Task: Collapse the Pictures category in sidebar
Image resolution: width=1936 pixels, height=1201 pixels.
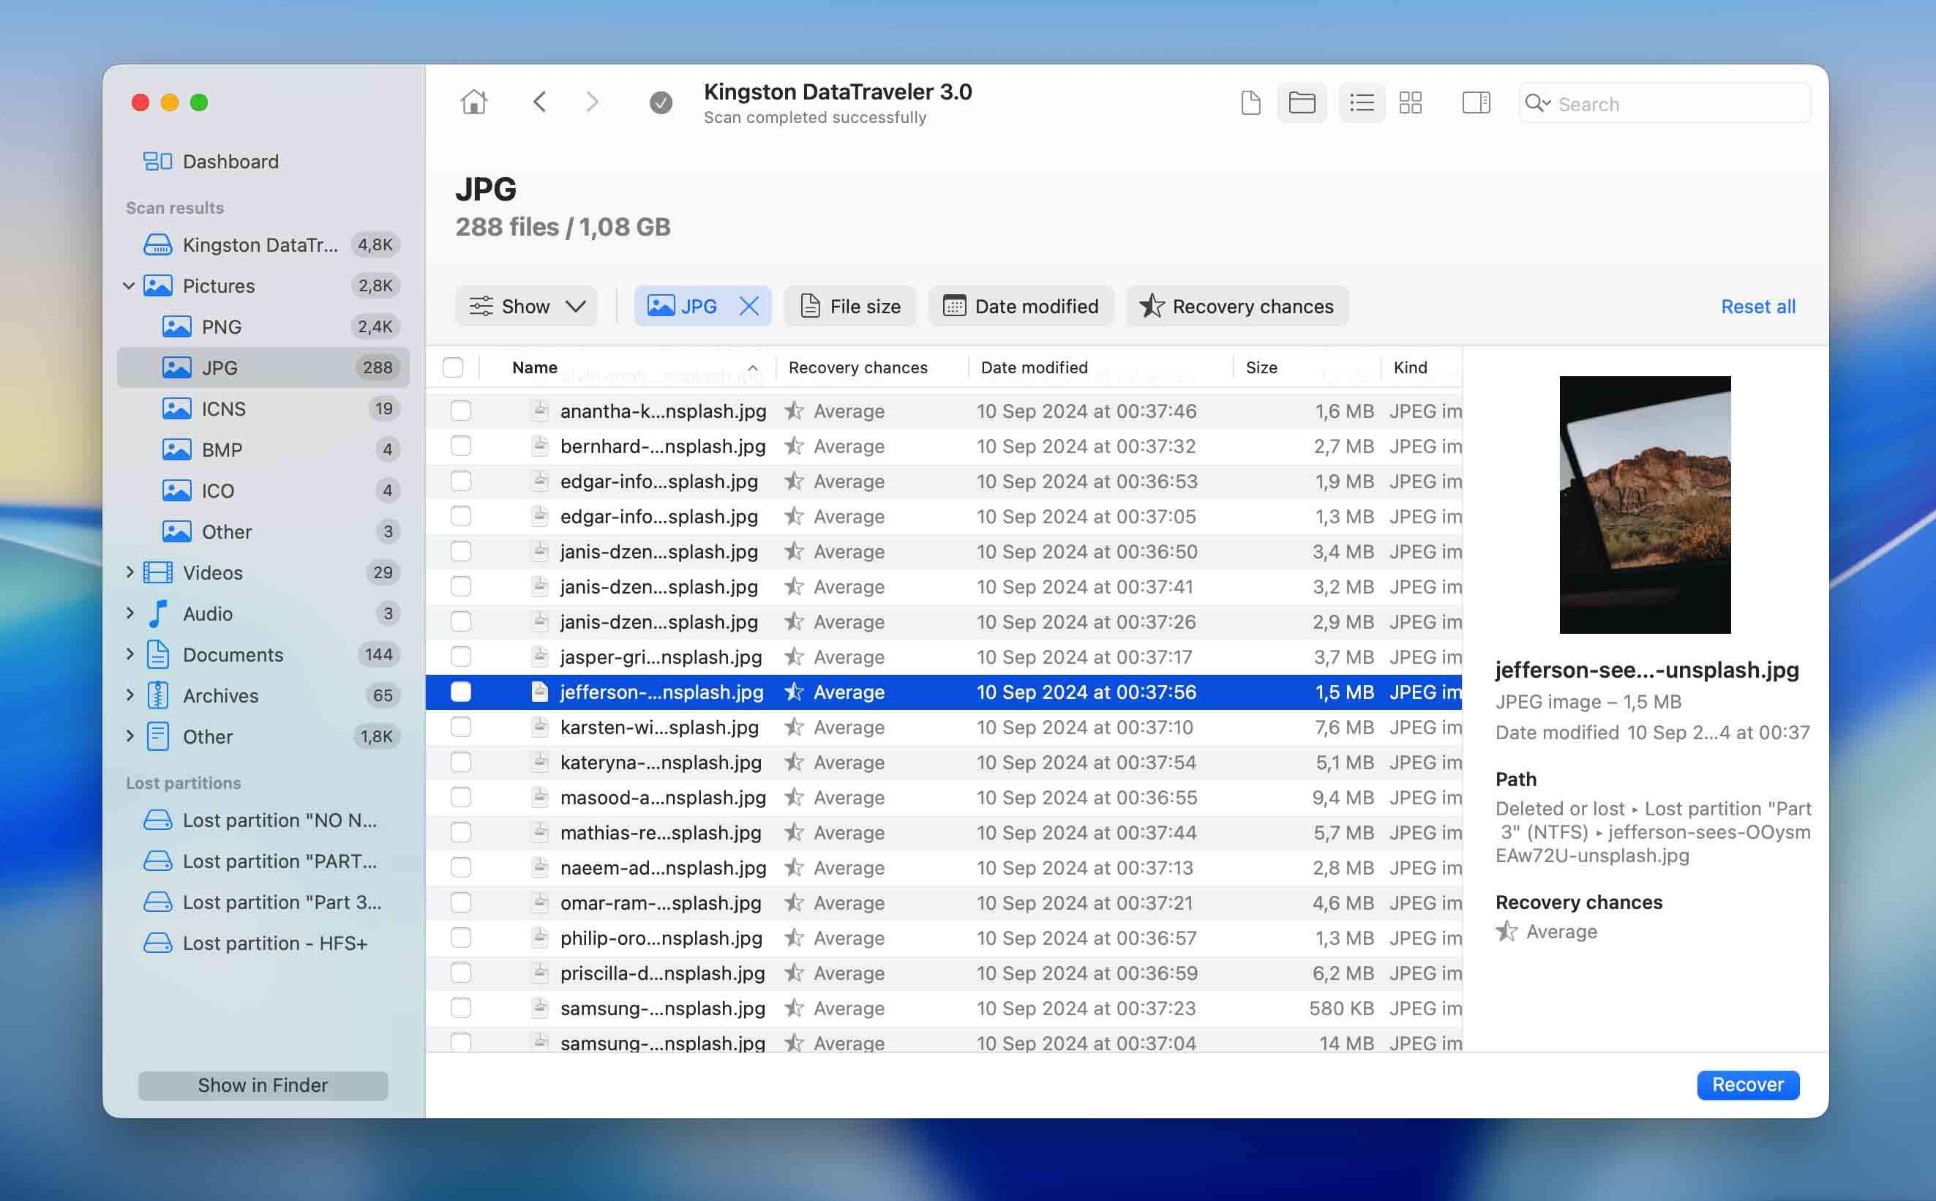Action: [x=130, y=285]
